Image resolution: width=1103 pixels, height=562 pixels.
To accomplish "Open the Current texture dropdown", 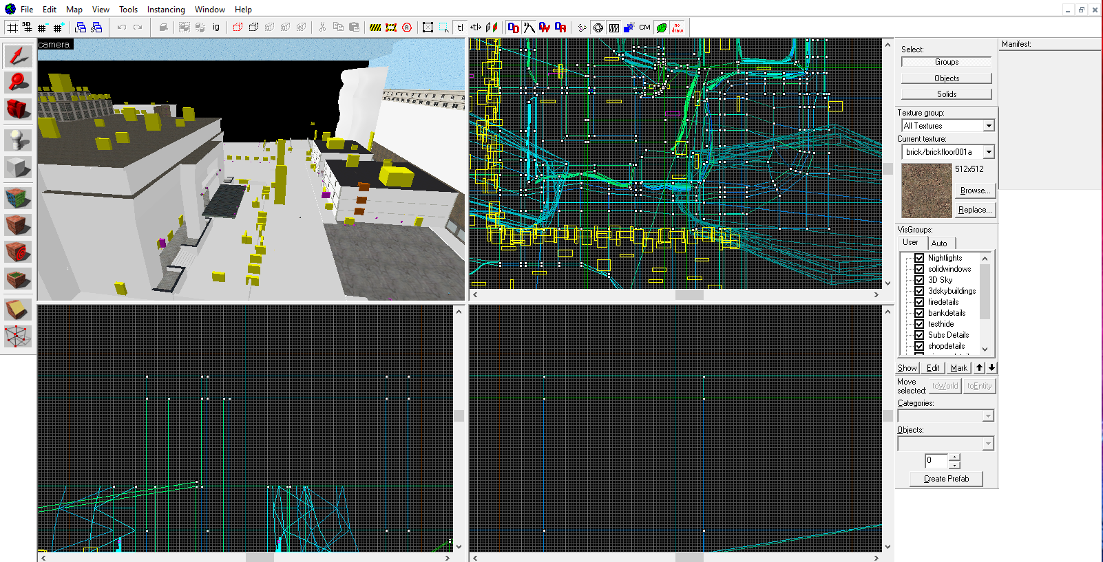I will point(988,152).
